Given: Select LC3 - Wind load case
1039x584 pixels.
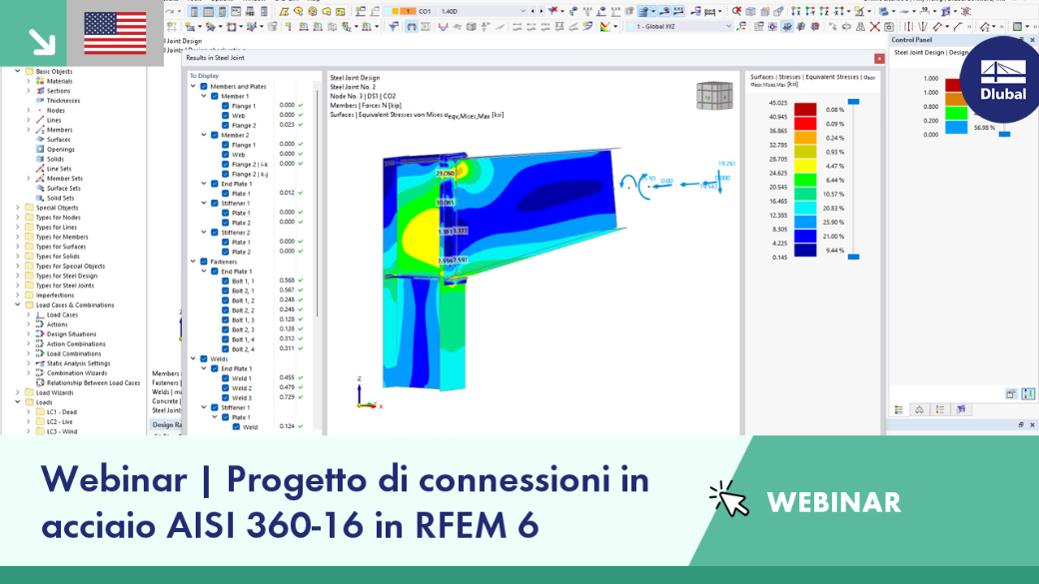Looking at the screenshot, I should pyautogui.click(x=62, y=431).
